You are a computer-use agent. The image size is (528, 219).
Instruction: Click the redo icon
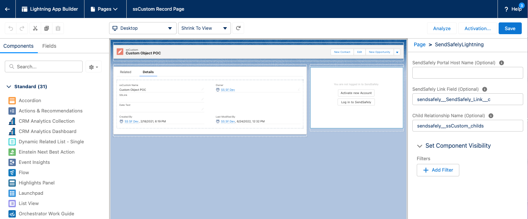[22, 28]
